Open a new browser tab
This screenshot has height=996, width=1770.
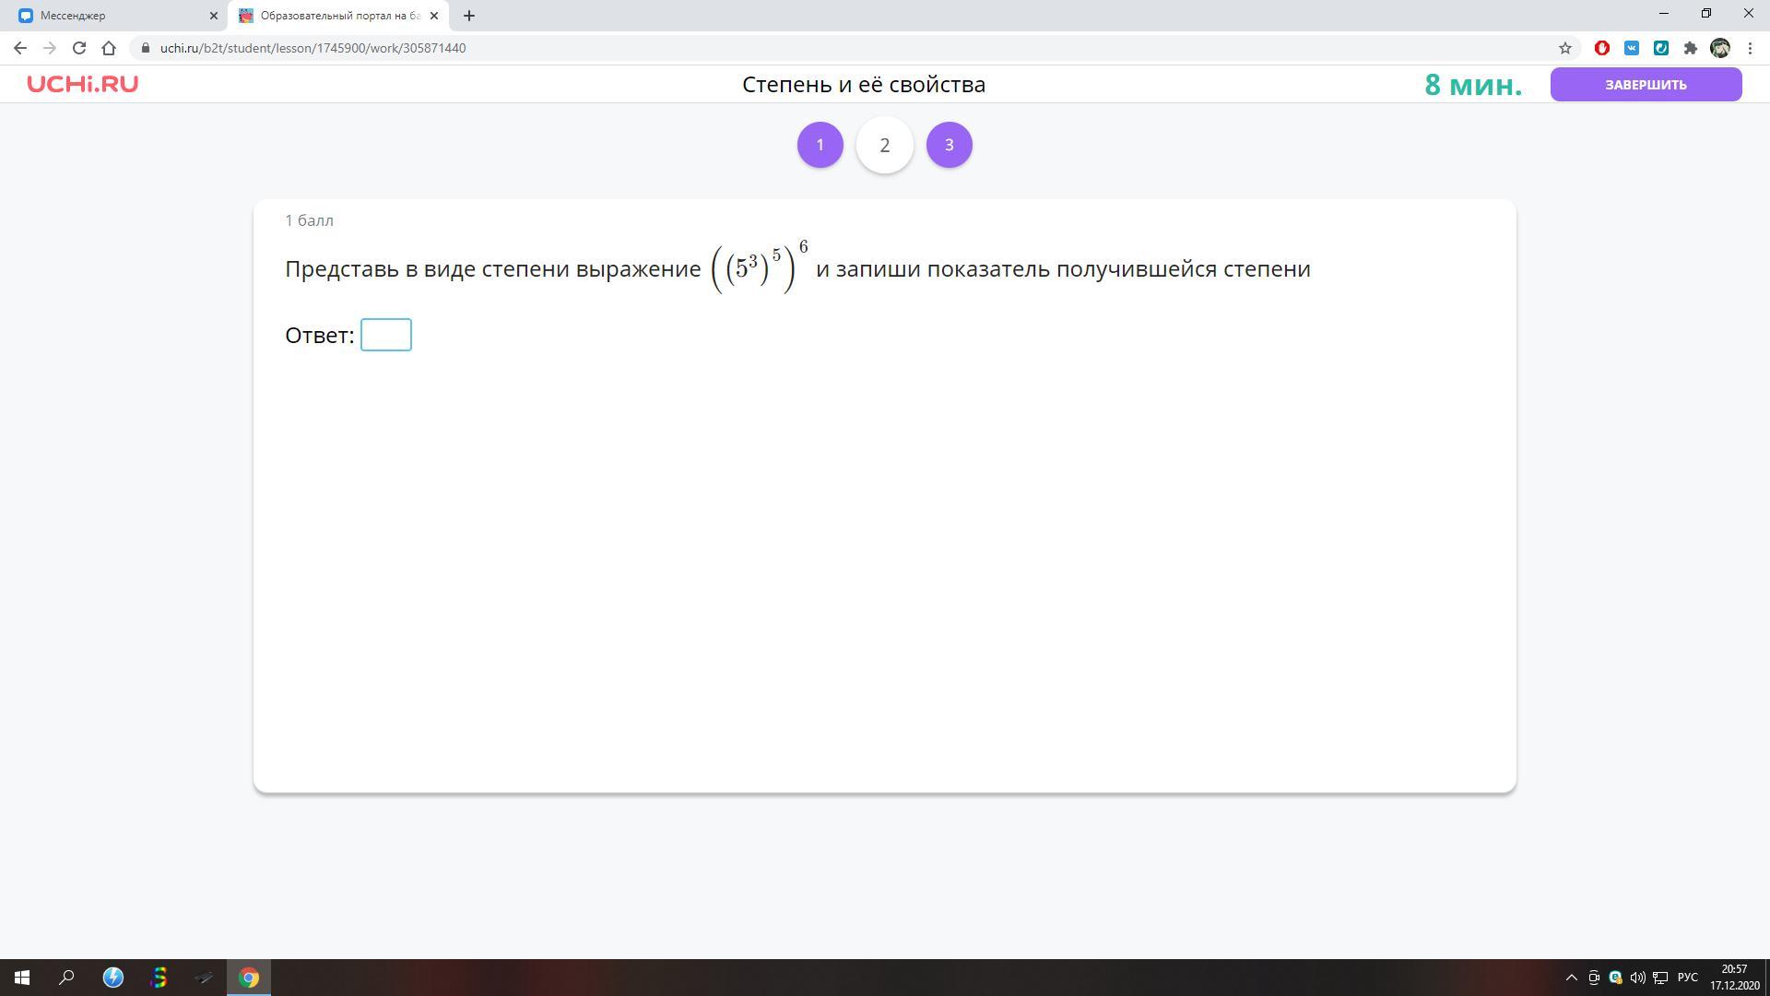coord(469,16)
